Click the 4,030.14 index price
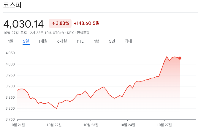The width and height of the screenshot is (198, 133). [x=23, y=23]
